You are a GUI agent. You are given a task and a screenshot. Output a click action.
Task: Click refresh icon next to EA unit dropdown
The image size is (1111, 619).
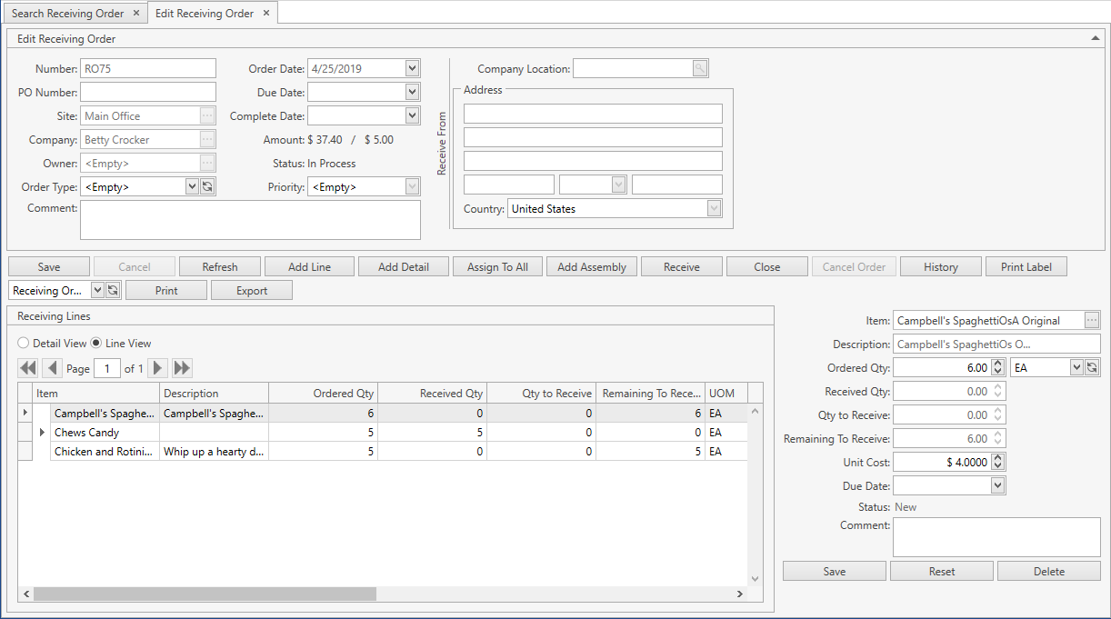pyautogui.click(x=1092, y=367)
